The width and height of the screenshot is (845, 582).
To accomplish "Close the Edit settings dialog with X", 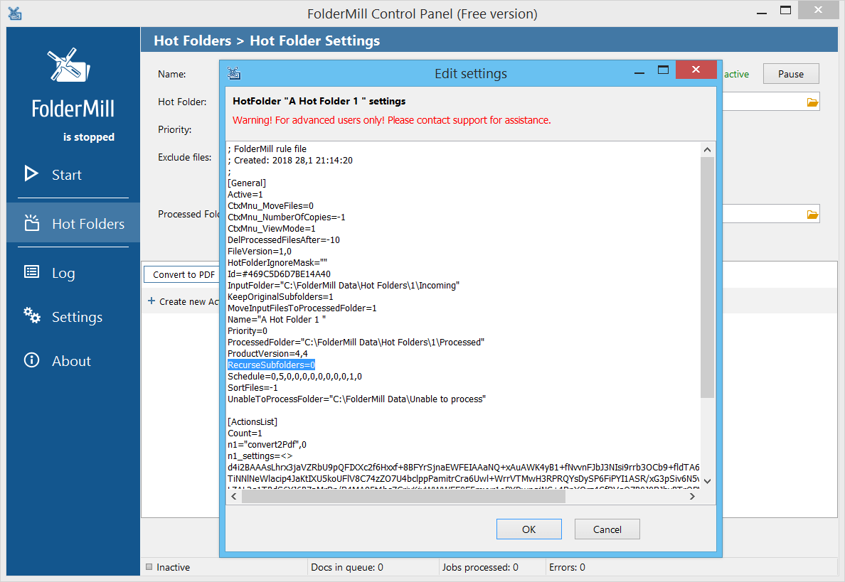I will point(696,70).
